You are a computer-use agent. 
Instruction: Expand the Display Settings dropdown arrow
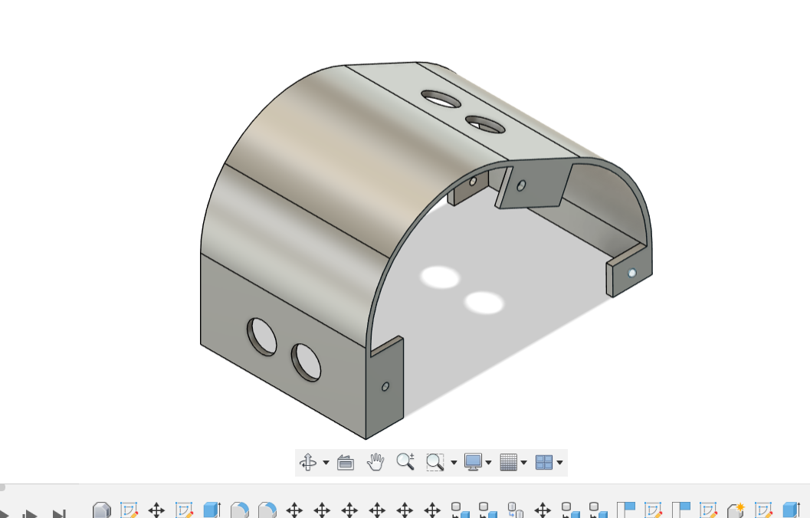coord(488,462)
